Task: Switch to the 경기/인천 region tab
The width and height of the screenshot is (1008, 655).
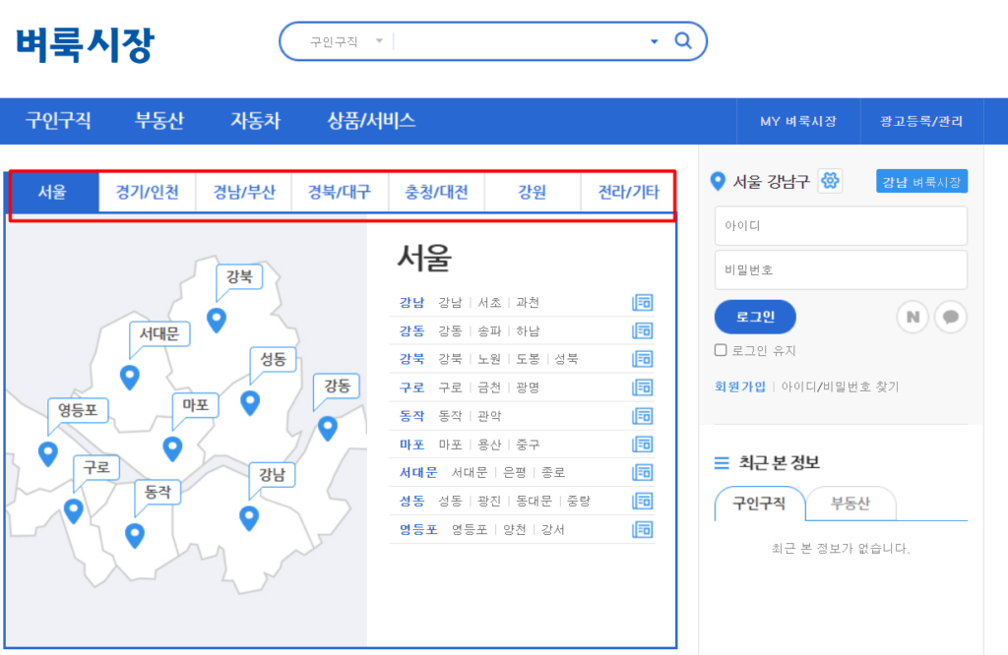Action: [x=147, y=193]
